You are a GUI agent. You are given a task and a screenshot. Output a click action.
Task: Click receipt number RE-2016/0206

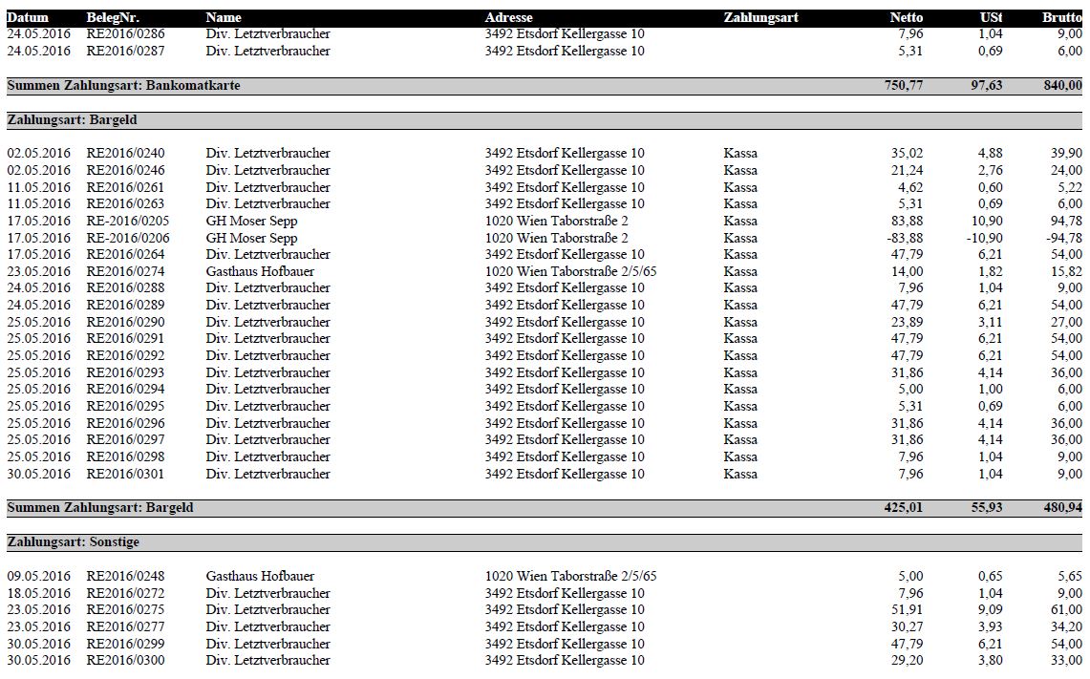click(128, 238)
